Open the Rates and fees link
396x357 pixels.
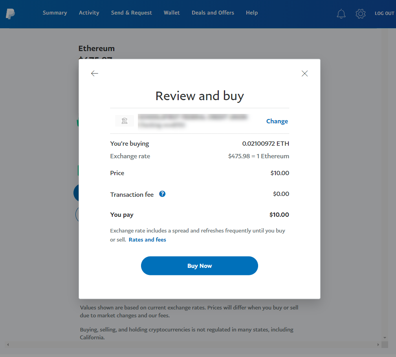[147, 240]
